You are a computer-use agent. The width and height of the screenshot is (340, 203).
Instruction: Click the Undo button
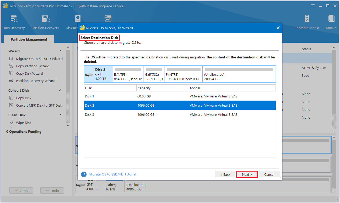click(52, 191)
